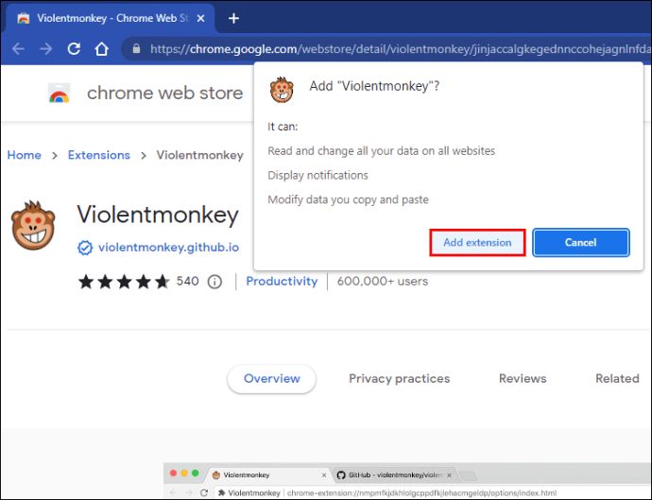Click the verified publisher badge icon
652x500 pixels.
(x=85, y=248)
